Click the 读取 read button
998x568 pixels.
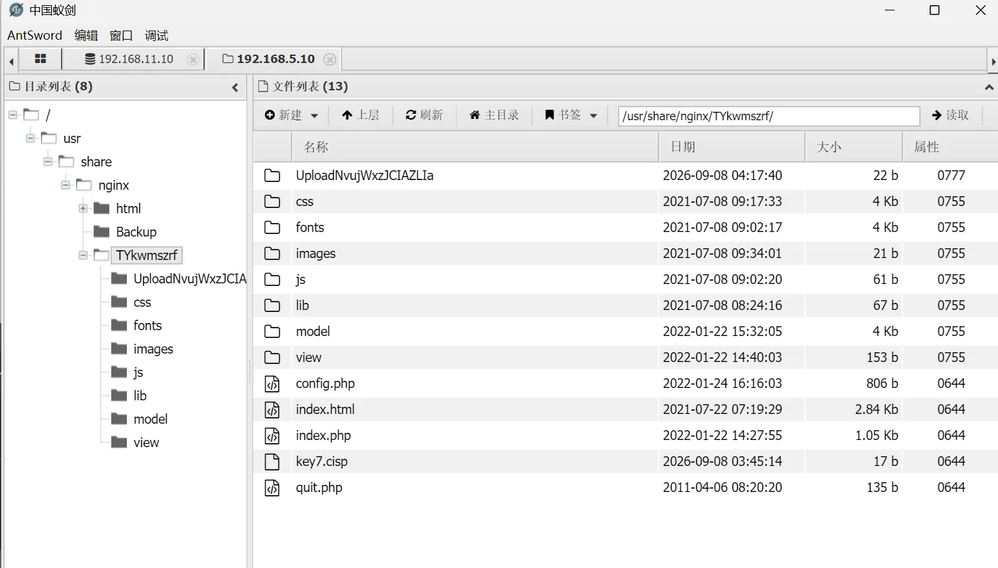951,115
